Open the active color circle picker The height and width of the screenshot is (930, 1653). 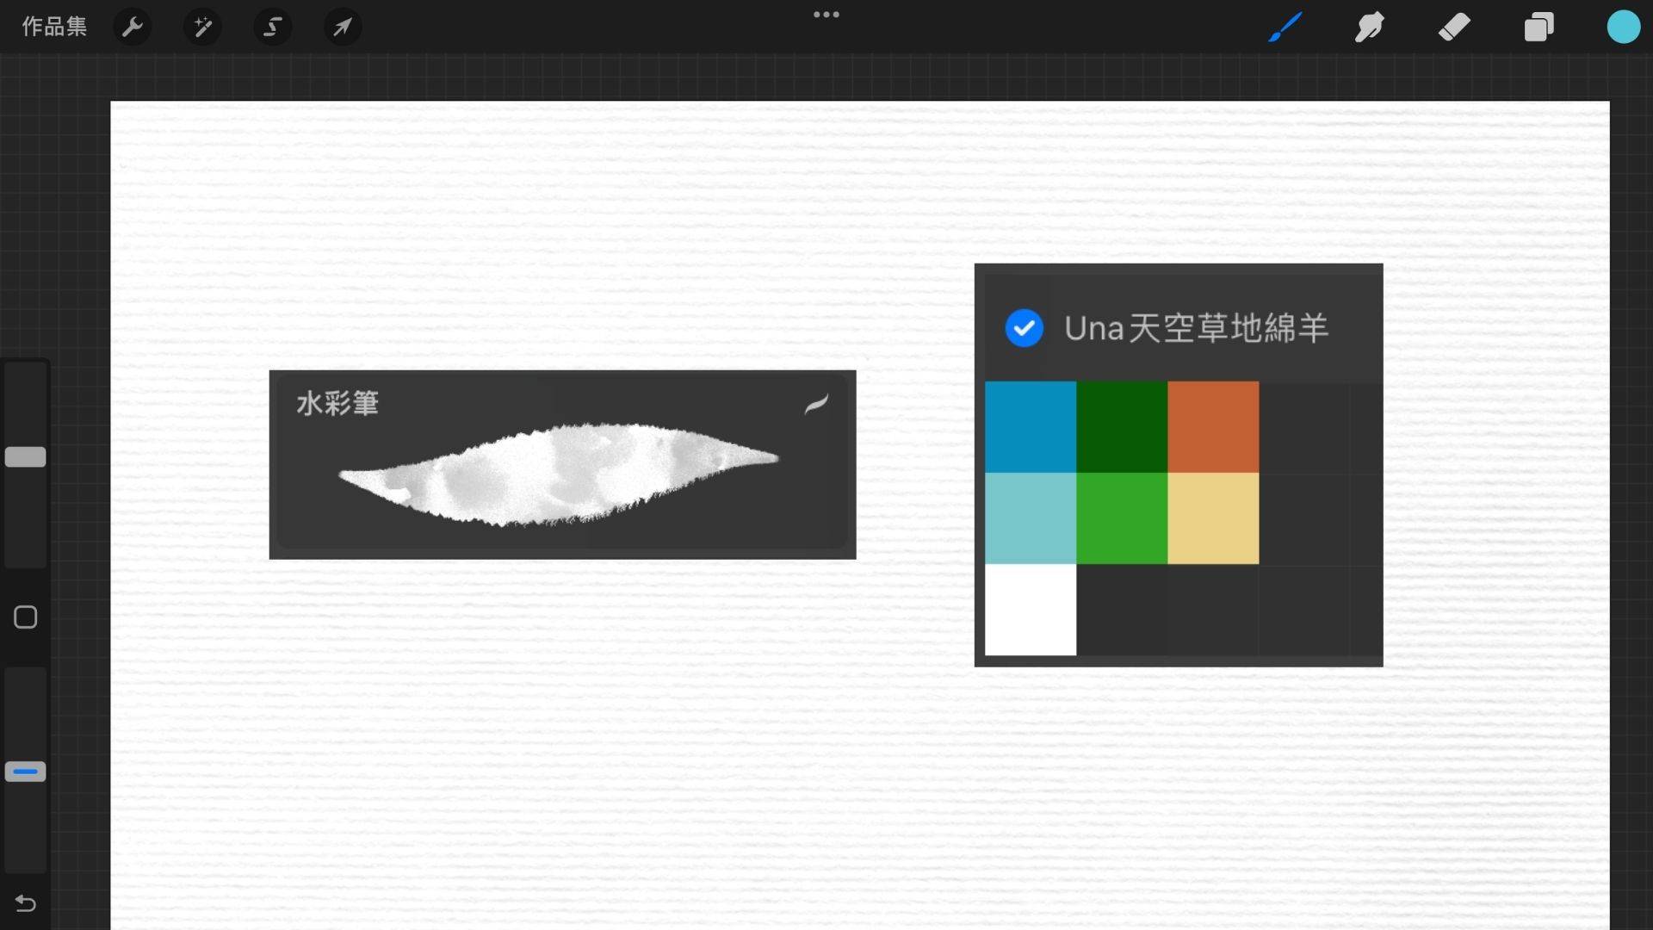point(1623,28)
